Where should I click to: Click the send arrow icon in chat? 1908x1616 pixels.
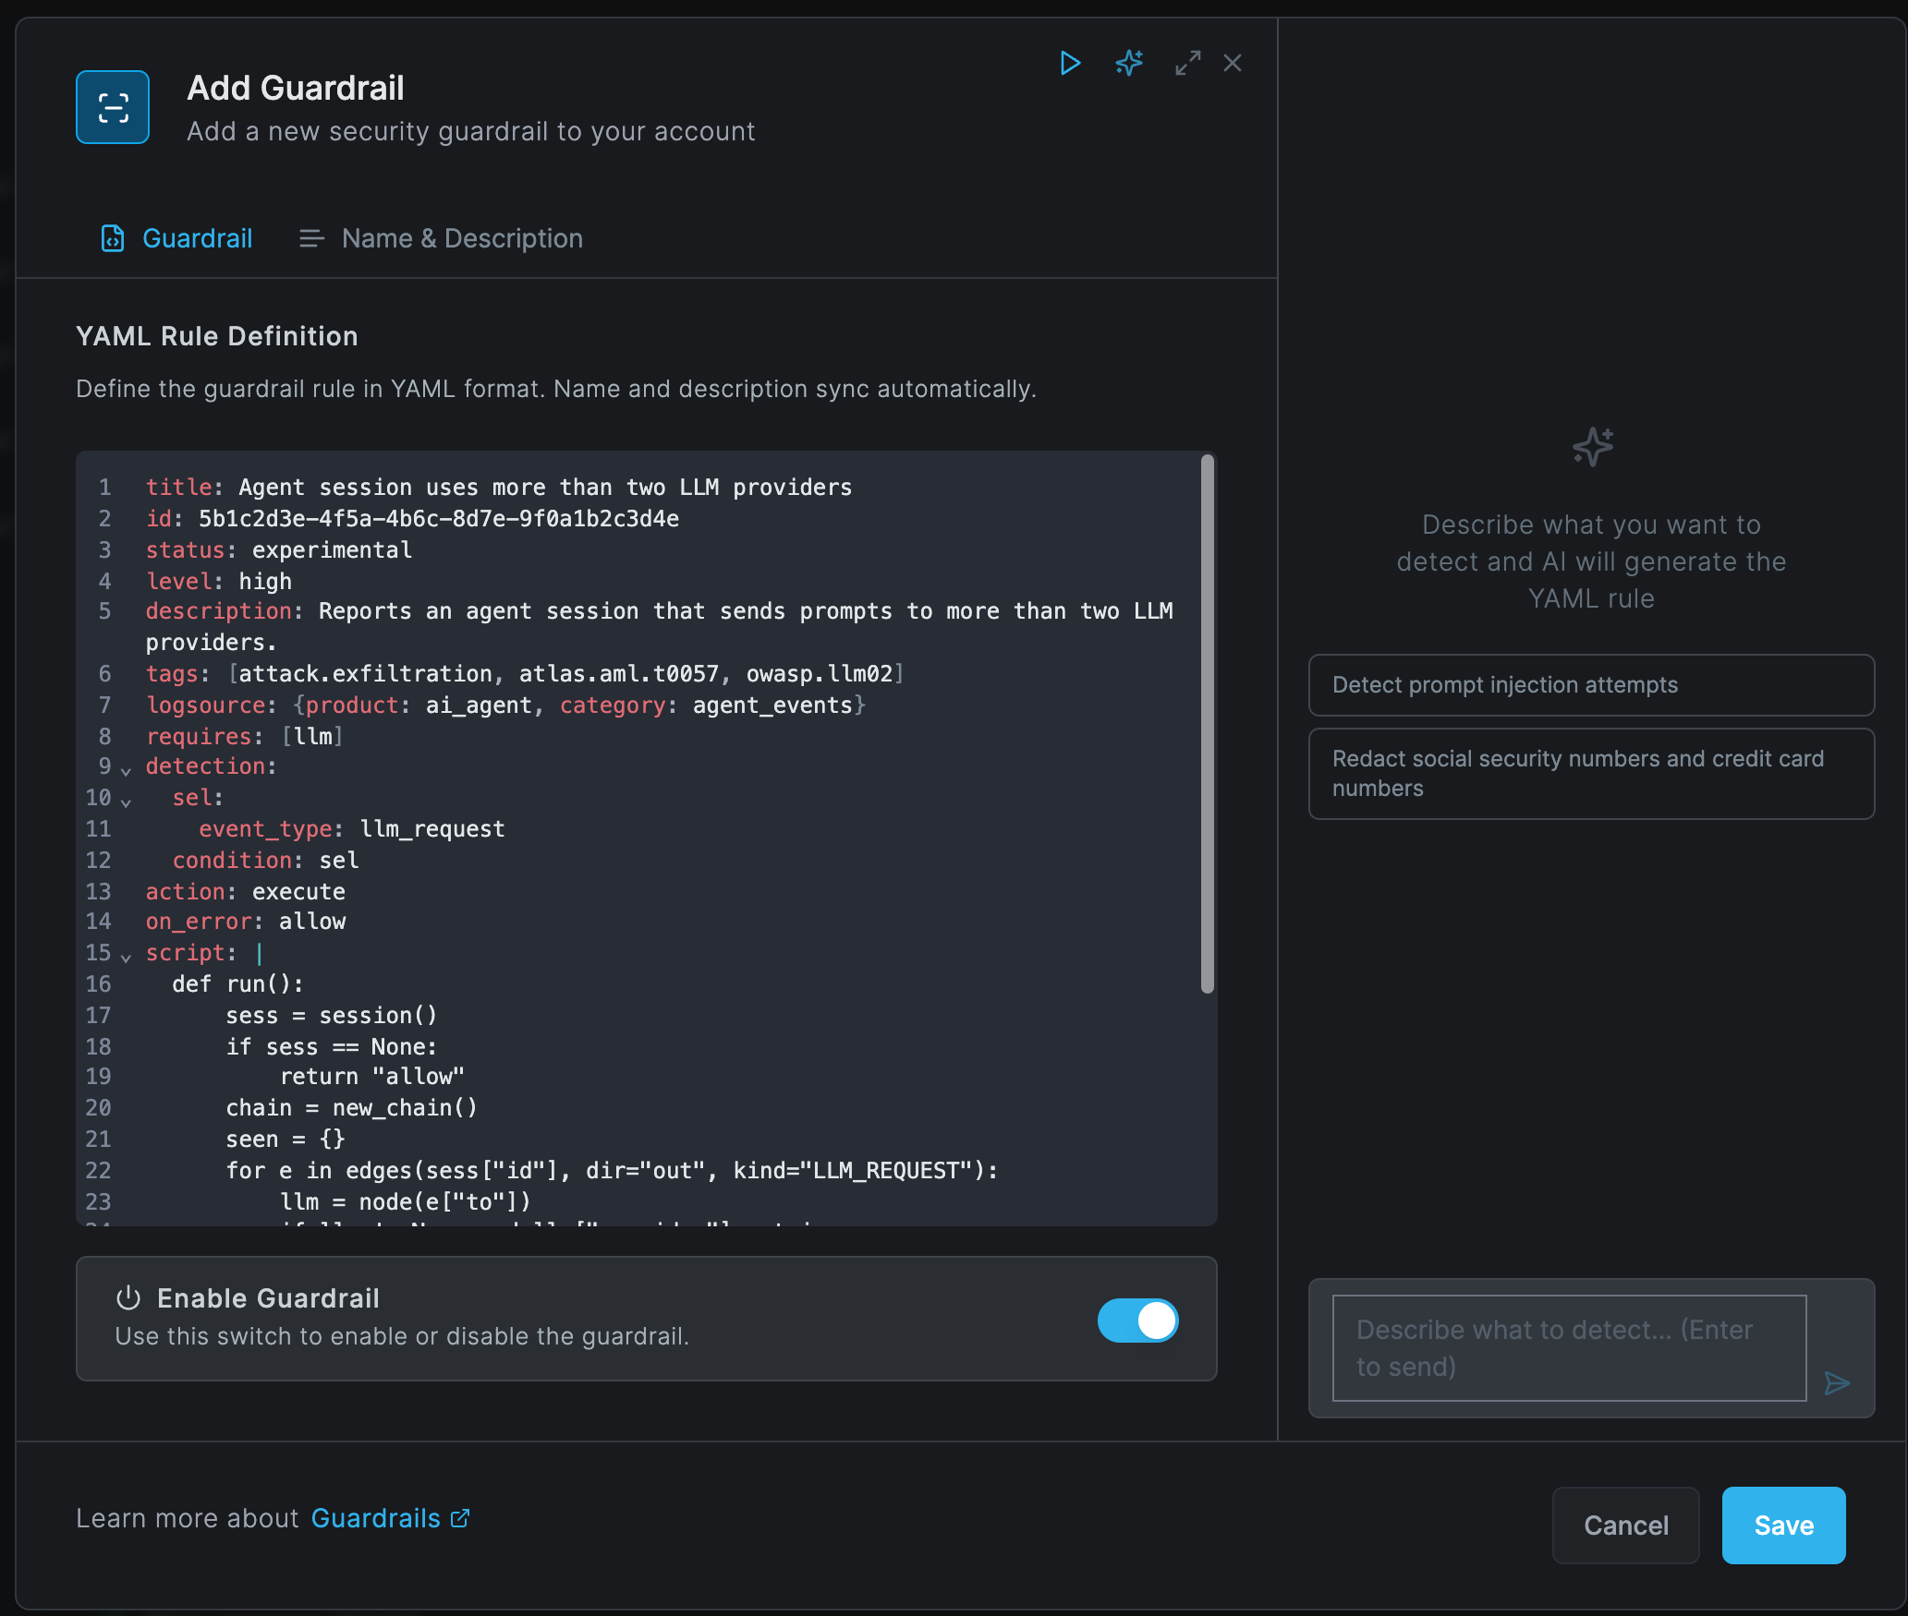[1837, 1382]
